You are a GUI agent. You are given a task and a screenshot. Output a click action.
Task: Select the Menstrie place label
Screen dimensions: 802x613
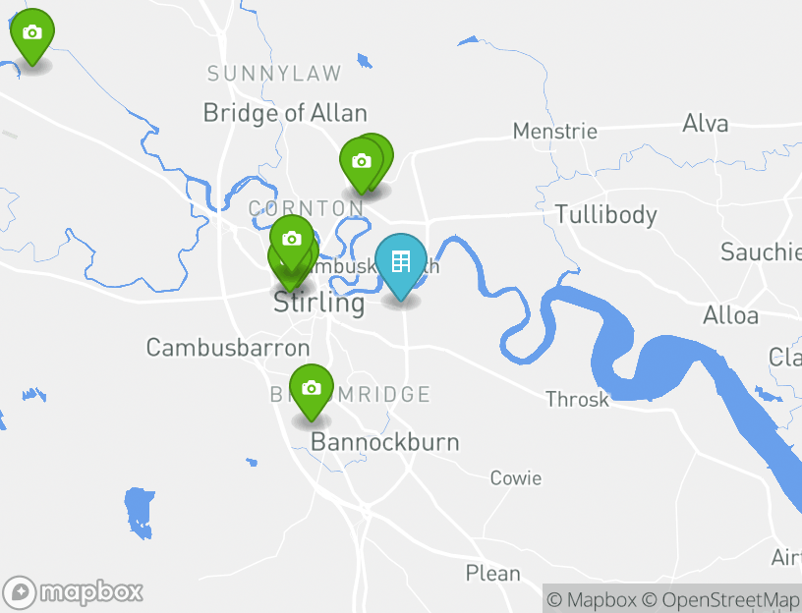(555, 132)
